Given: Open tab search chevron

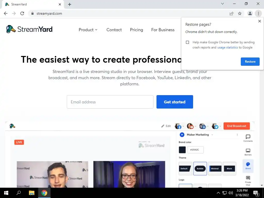Looking at the screenshot, I should (222, 4).
